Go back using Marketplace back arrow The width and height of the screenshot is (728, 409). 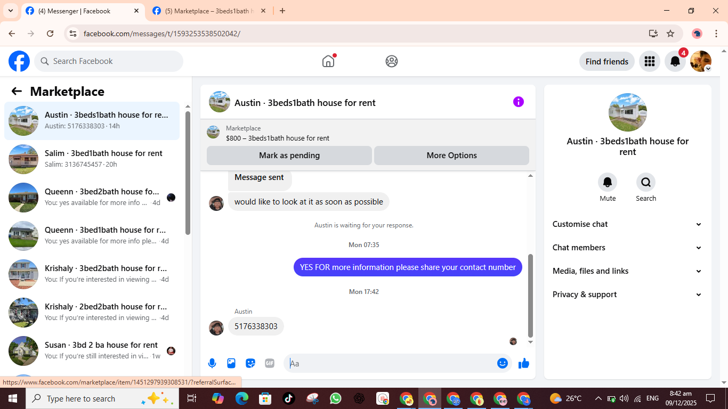click(17, 92)
